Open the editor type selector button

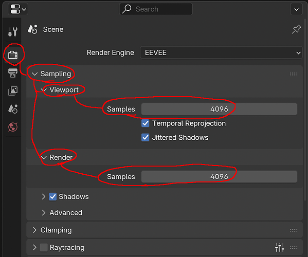(x=18, y=9)
